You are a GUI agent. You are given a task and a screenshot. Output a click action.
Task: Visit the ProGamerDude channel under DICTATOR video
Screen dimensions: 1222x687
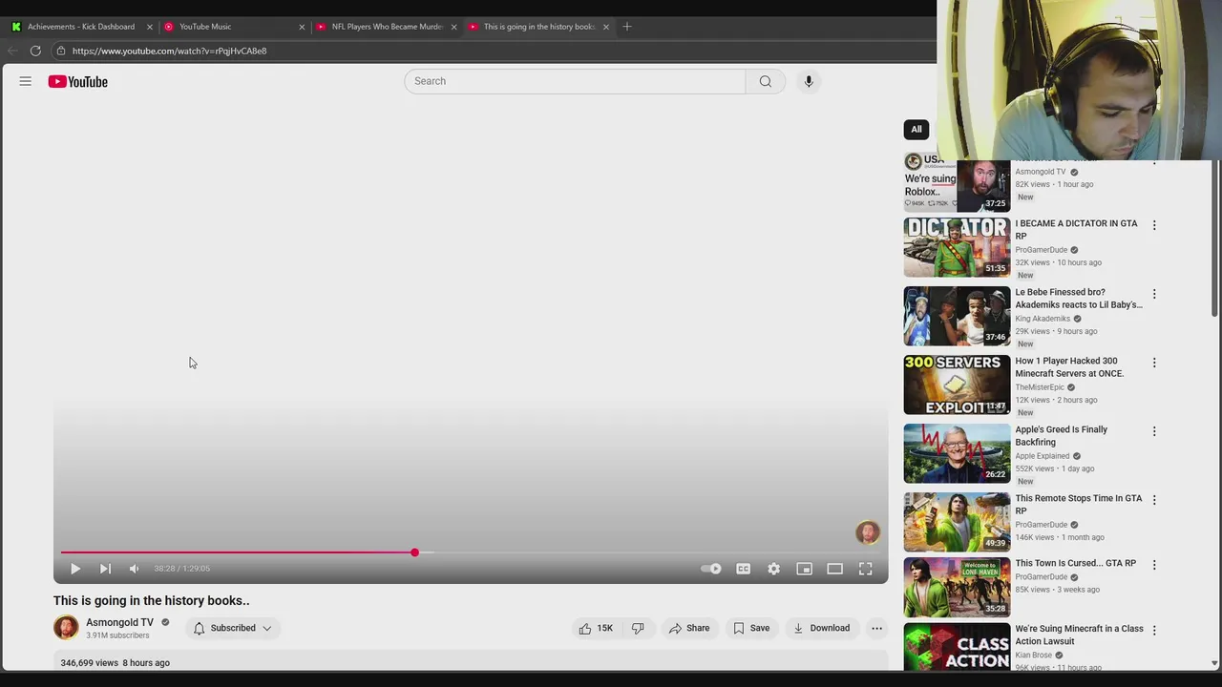click(1041, 250)
